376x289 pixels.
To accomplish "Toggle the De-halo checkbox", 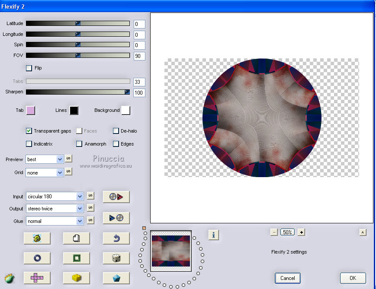I will [x=116, y=131].
